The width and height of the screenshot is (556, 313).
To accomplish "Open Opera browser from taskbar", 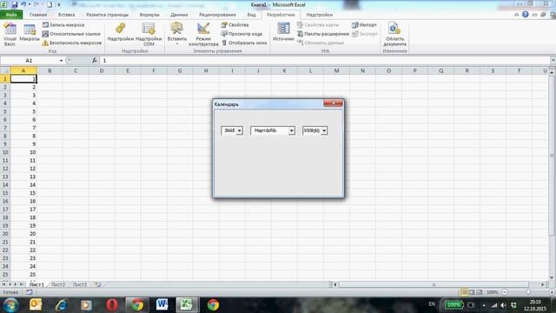I will pos(112,305).
